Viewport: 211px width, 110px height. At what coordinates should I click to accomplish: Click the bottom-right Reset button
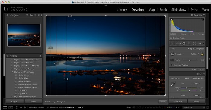coord(196,102)
